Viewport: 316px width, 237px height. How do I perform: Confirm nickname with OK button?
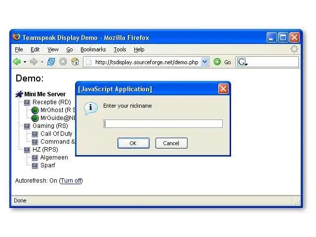coord(133,143)
